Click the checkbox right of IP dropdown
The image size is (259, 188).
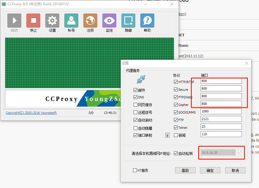[x=240, y=152]
